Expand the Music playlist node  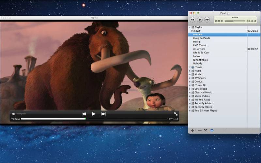[190, 71]
